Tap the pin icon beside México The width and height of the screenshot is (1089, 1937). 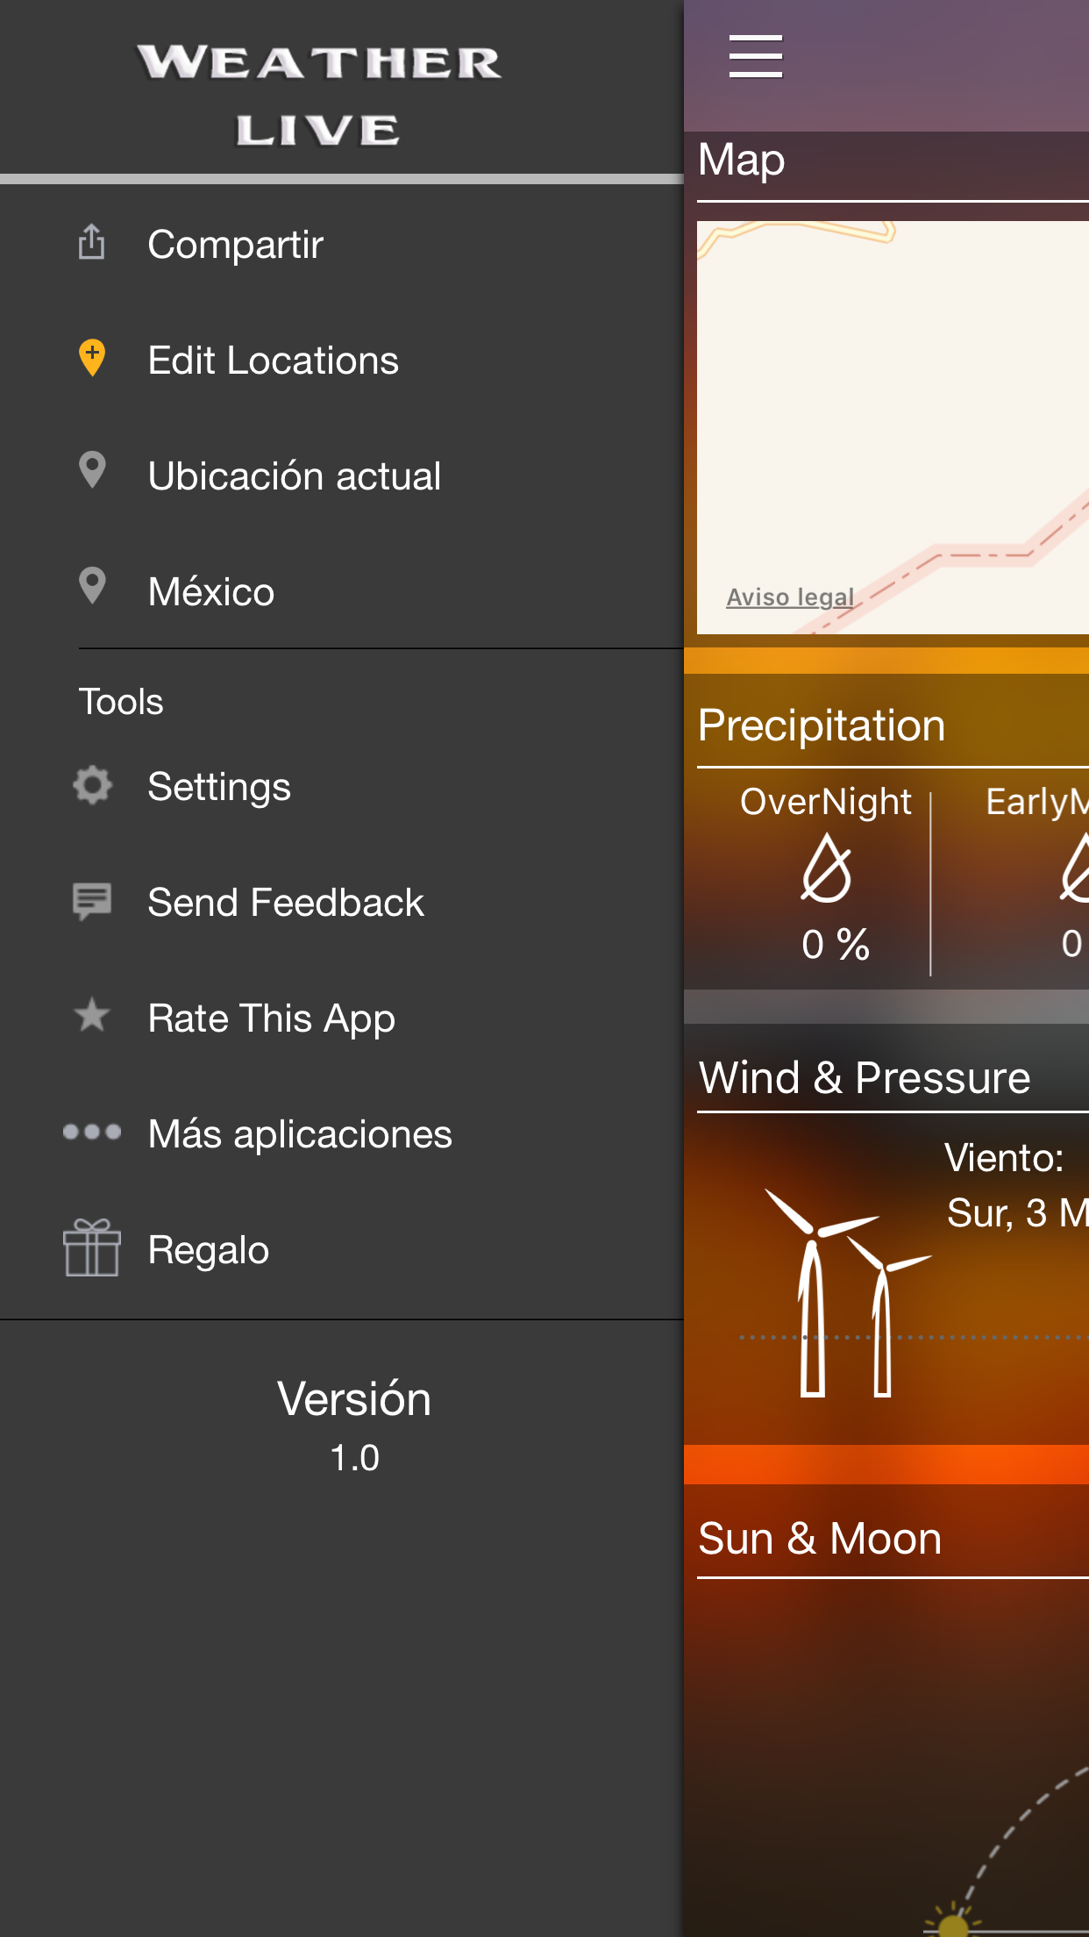[92, 586]
